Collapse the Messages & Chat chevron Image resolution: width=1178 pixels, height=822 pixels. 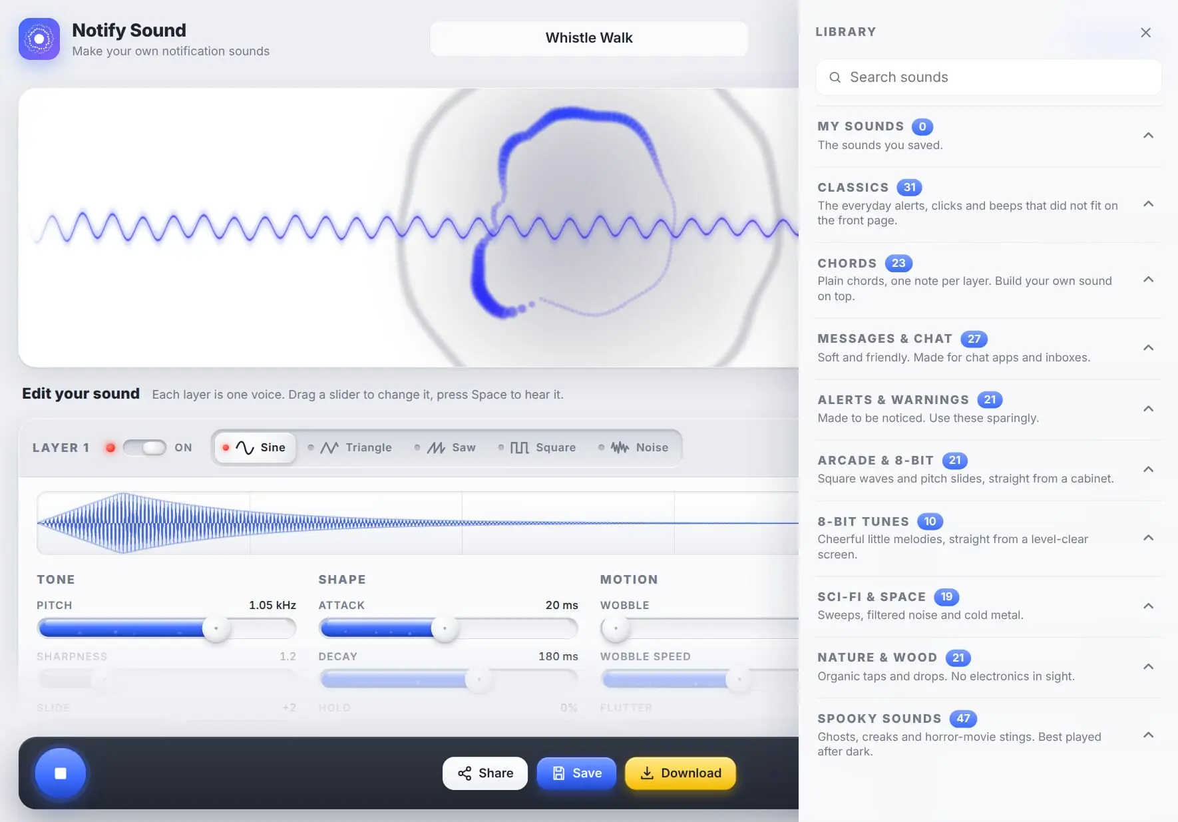1148,347
